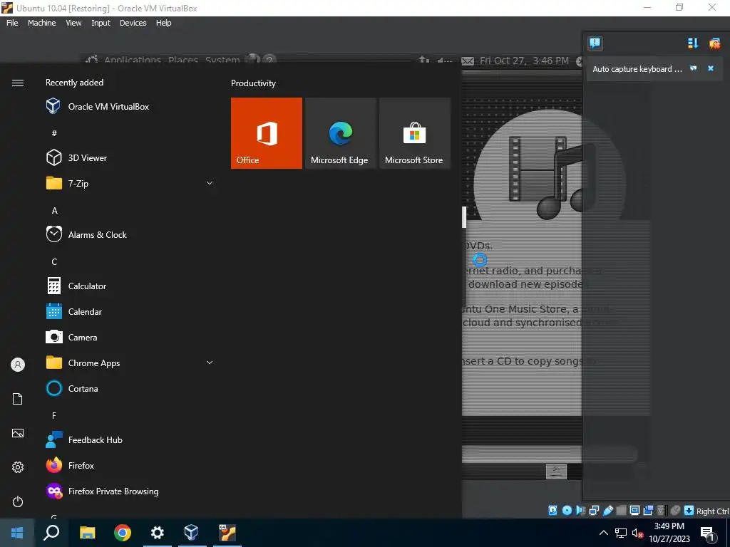Open Settings from Start sidebar gear
This screenshot has height=547, width=730.
18,467
